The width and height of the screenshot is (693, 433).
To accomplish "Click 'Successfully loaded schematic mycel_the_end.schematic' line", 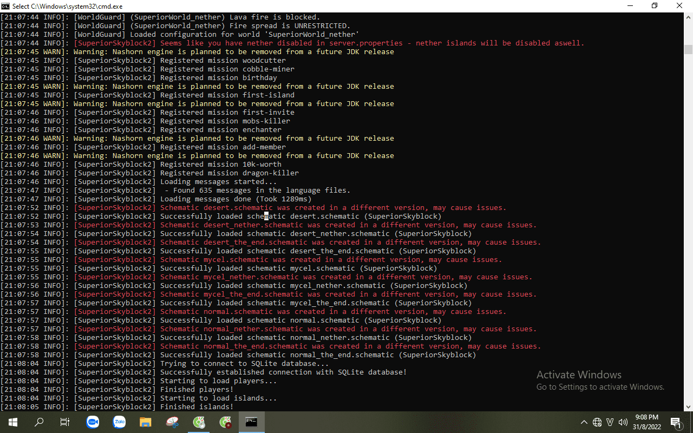I will pyautogui.click(x=236, y=303).
